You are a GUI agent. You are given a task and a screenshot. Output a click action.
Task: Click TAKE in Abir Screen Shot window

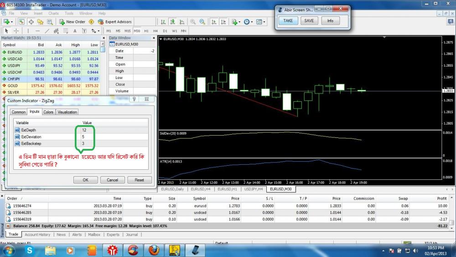pos(288,21)
